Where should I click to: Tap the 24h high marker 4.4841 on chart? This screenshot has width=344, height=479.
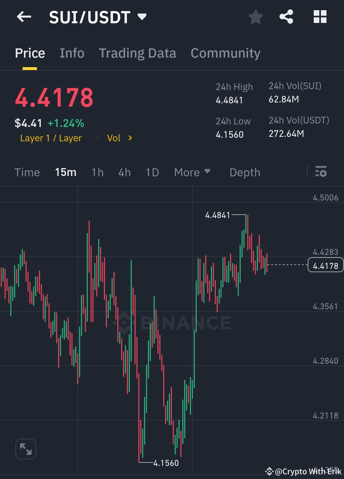(x=218, y=215)
